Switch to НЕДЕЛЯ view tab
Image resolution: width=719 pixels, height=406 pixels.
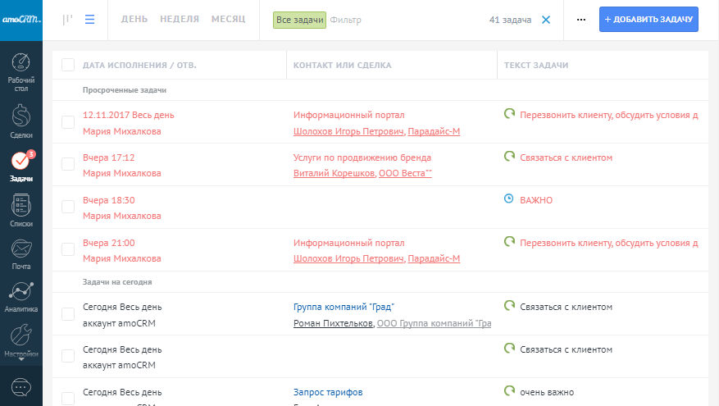pyautogui.click(x=180, y=19)
